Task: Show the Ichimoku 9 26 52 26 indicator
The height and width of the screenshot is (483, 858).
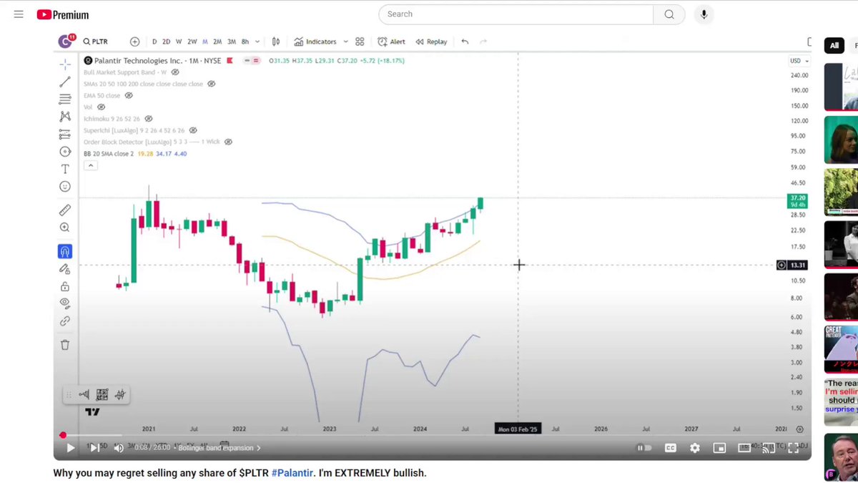Action: 148,119
